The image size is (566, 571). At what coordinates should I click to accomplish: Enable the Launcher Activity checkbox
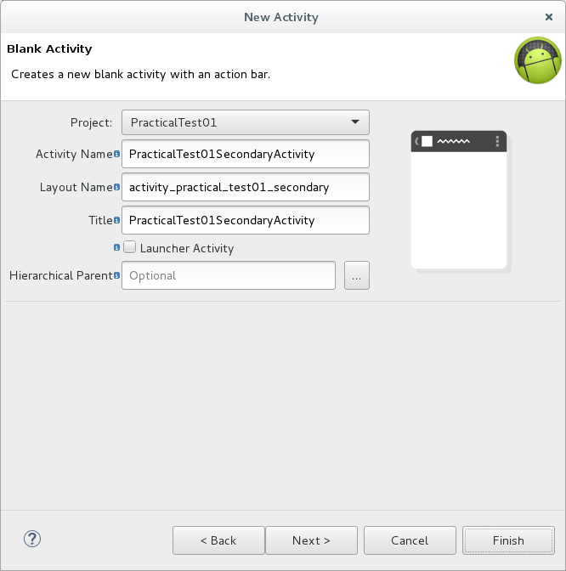pos(130,247)
